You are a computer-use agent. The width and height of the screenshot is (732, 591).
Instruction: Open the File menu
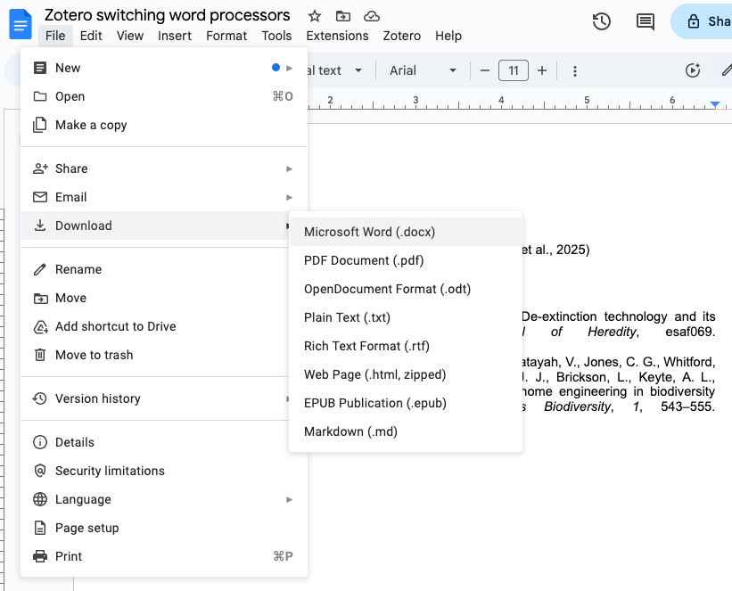pyautogui.click(x=55, y=36)
